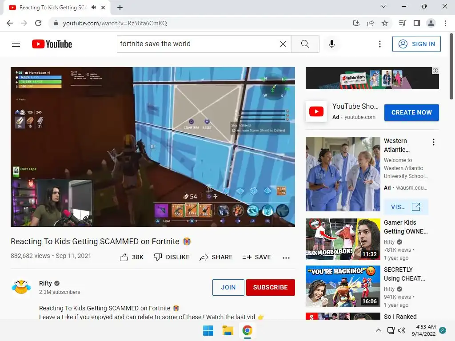
Task: Open the SHARE dialog for the video
Action: click(x=216, y=257)
